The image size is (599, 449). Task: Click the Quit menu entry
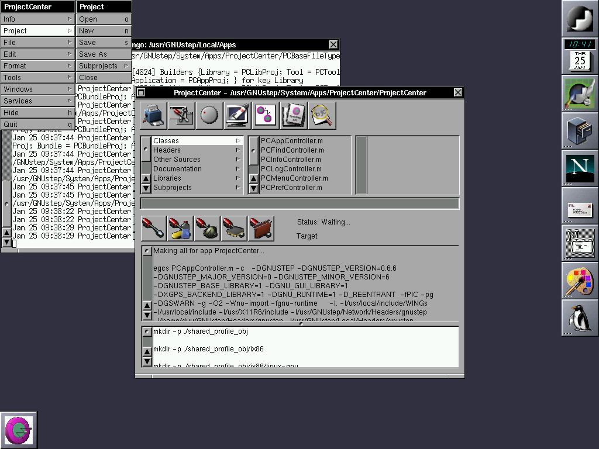pos(37,125)
